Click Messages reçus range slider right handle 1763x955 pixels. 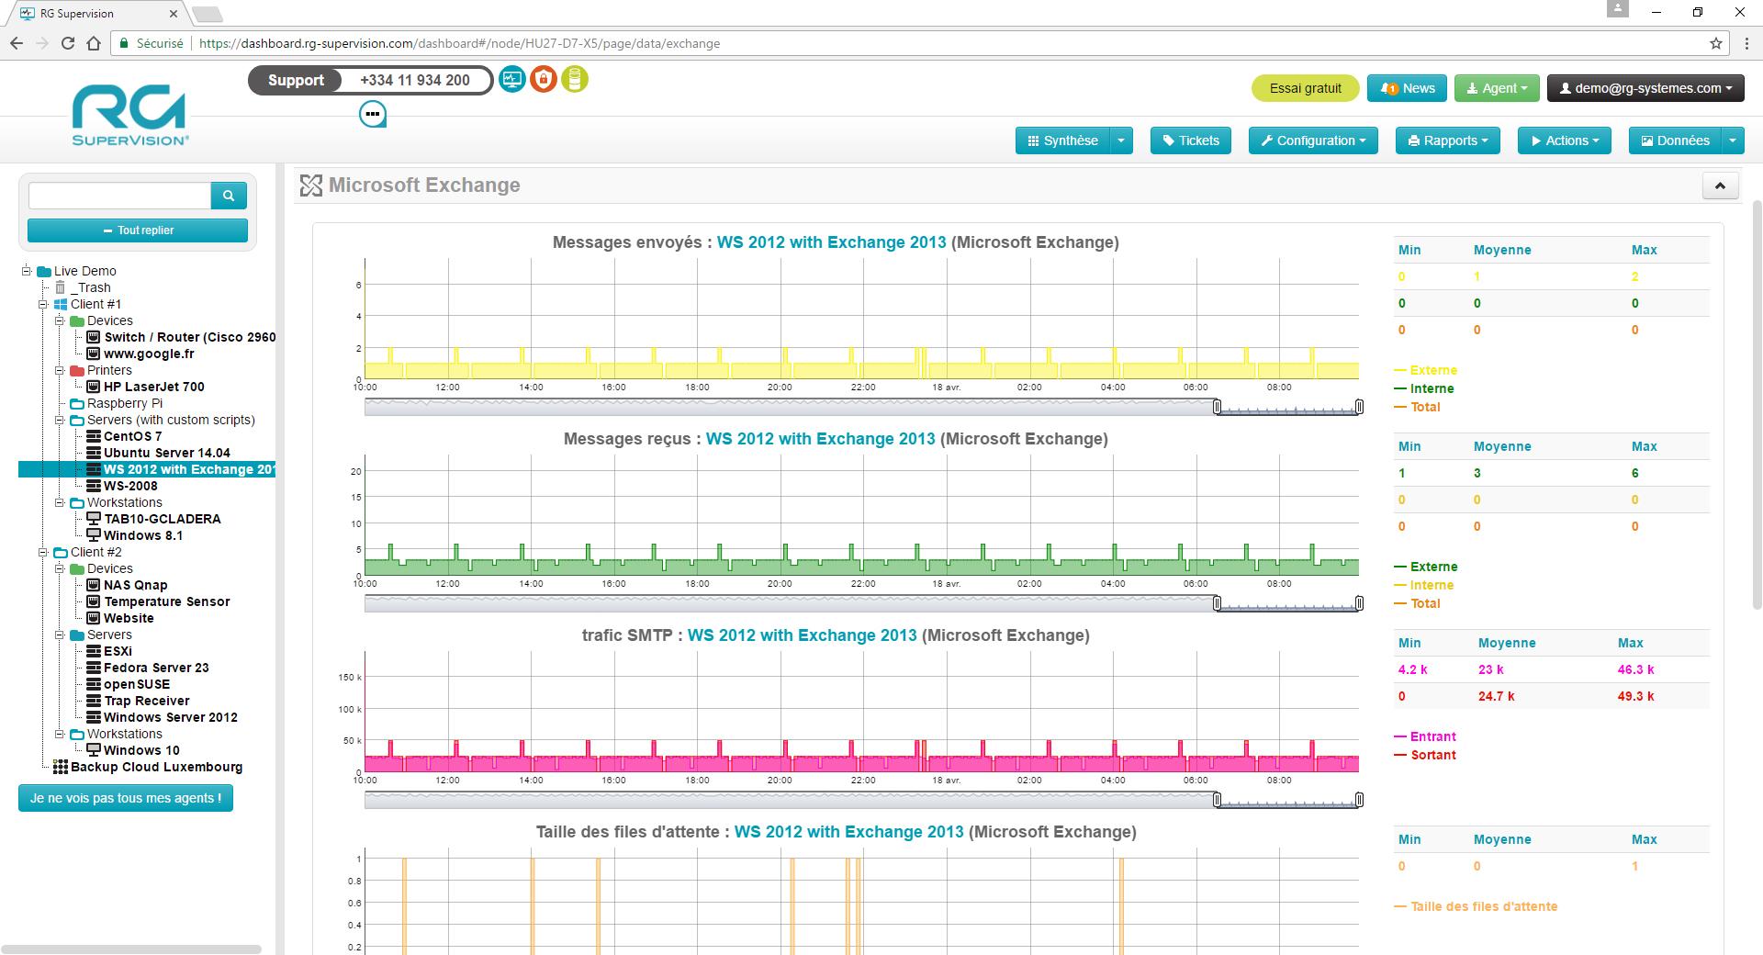[x=1359, y=603]
